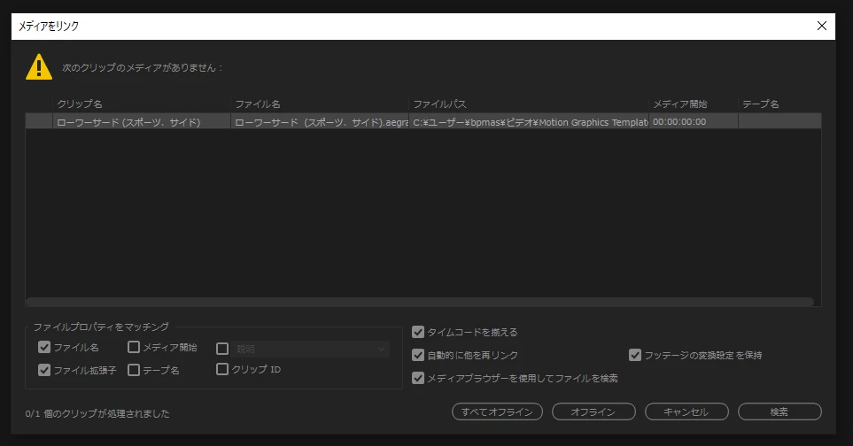This screenshot has width=853, height=446.
Task: Click the キャンセル button
Action: click(x=686, y=411)
